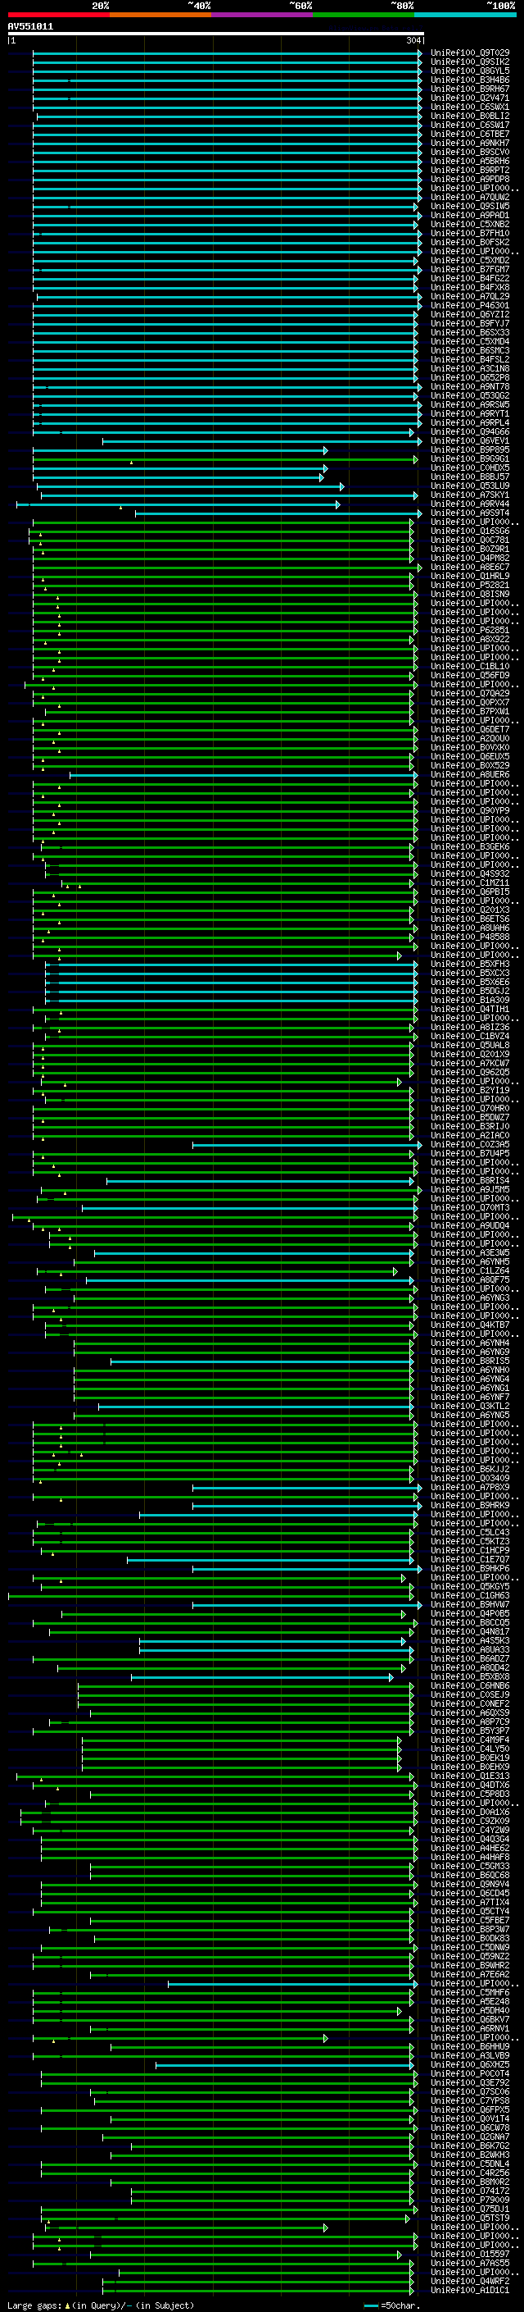Select subject UniRef100_A3C1N8
Viewport: 524px width, 2312px height.
pos(469,369)
